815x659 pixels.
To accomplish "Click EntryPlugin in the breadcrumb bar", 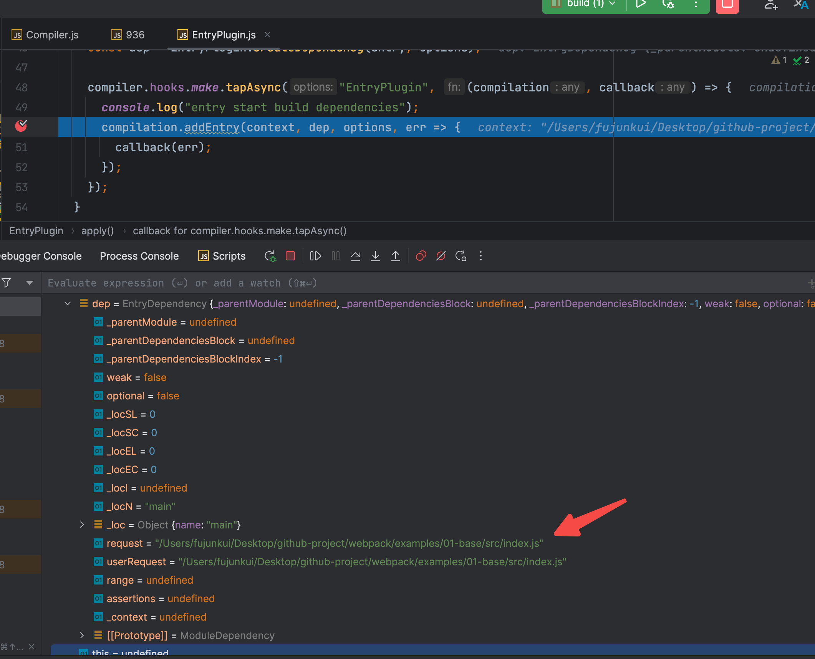I will pos(36,231).
